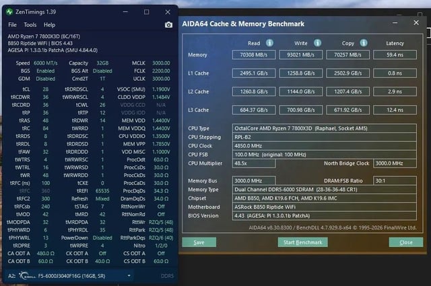Image resolution: width=431 pixels, height=286 pixels.
Task: Click the CPU Type field showing Ryzen 7 7800X3D
Action: pyautogui.click(x=325, y=129)
